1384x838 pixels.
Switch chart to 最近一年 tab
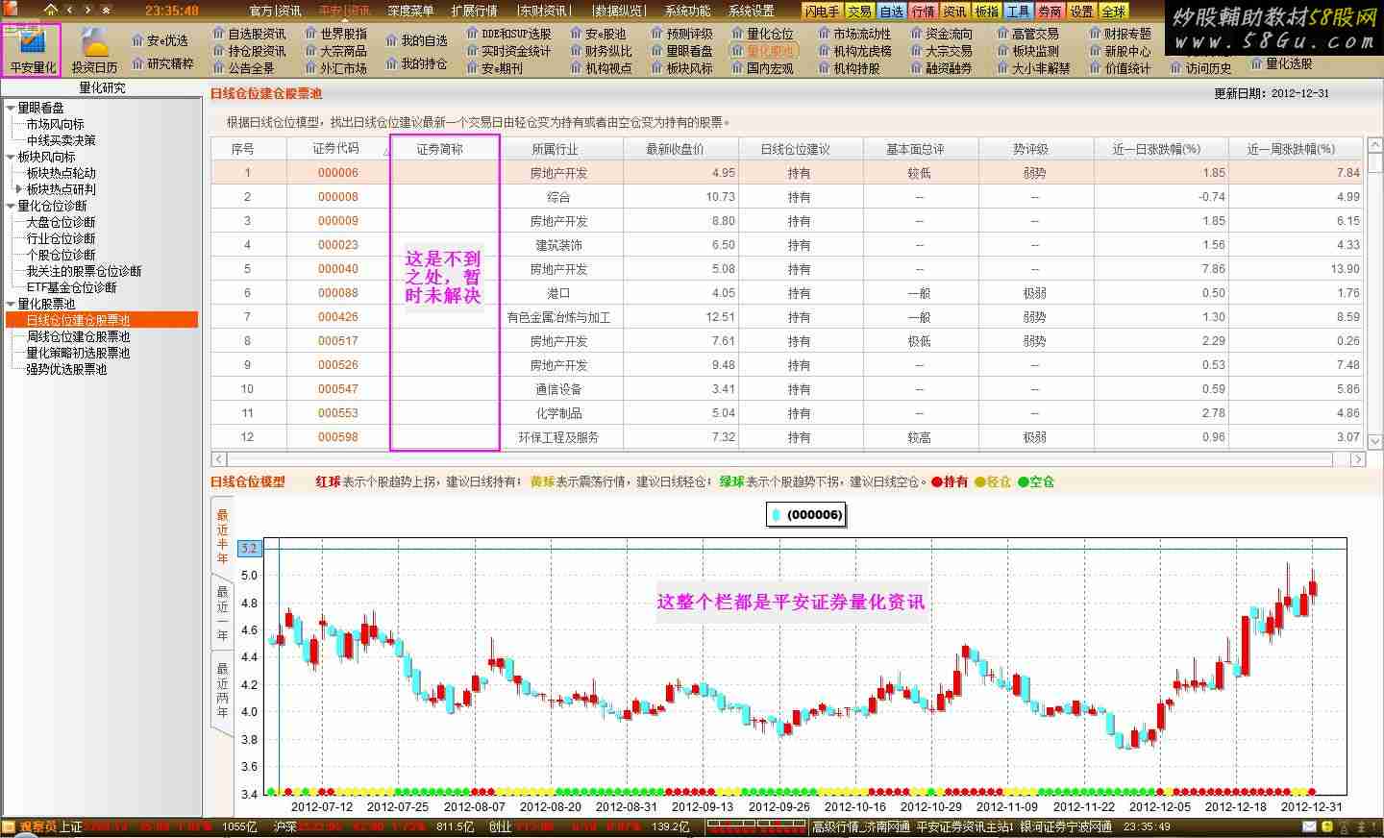pyautogui.click(x=222, y=613)
